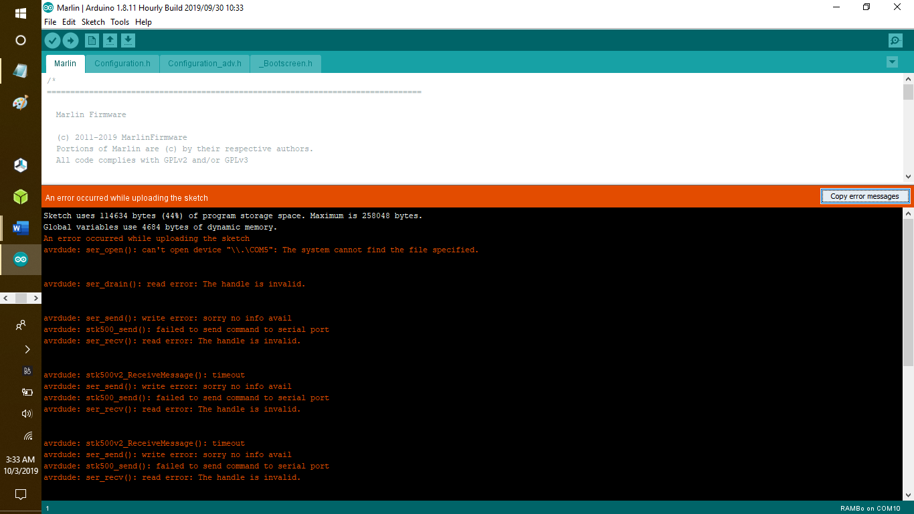Click the battery status tray icon
Screen dimensions: 914x514
click(27, 392)
